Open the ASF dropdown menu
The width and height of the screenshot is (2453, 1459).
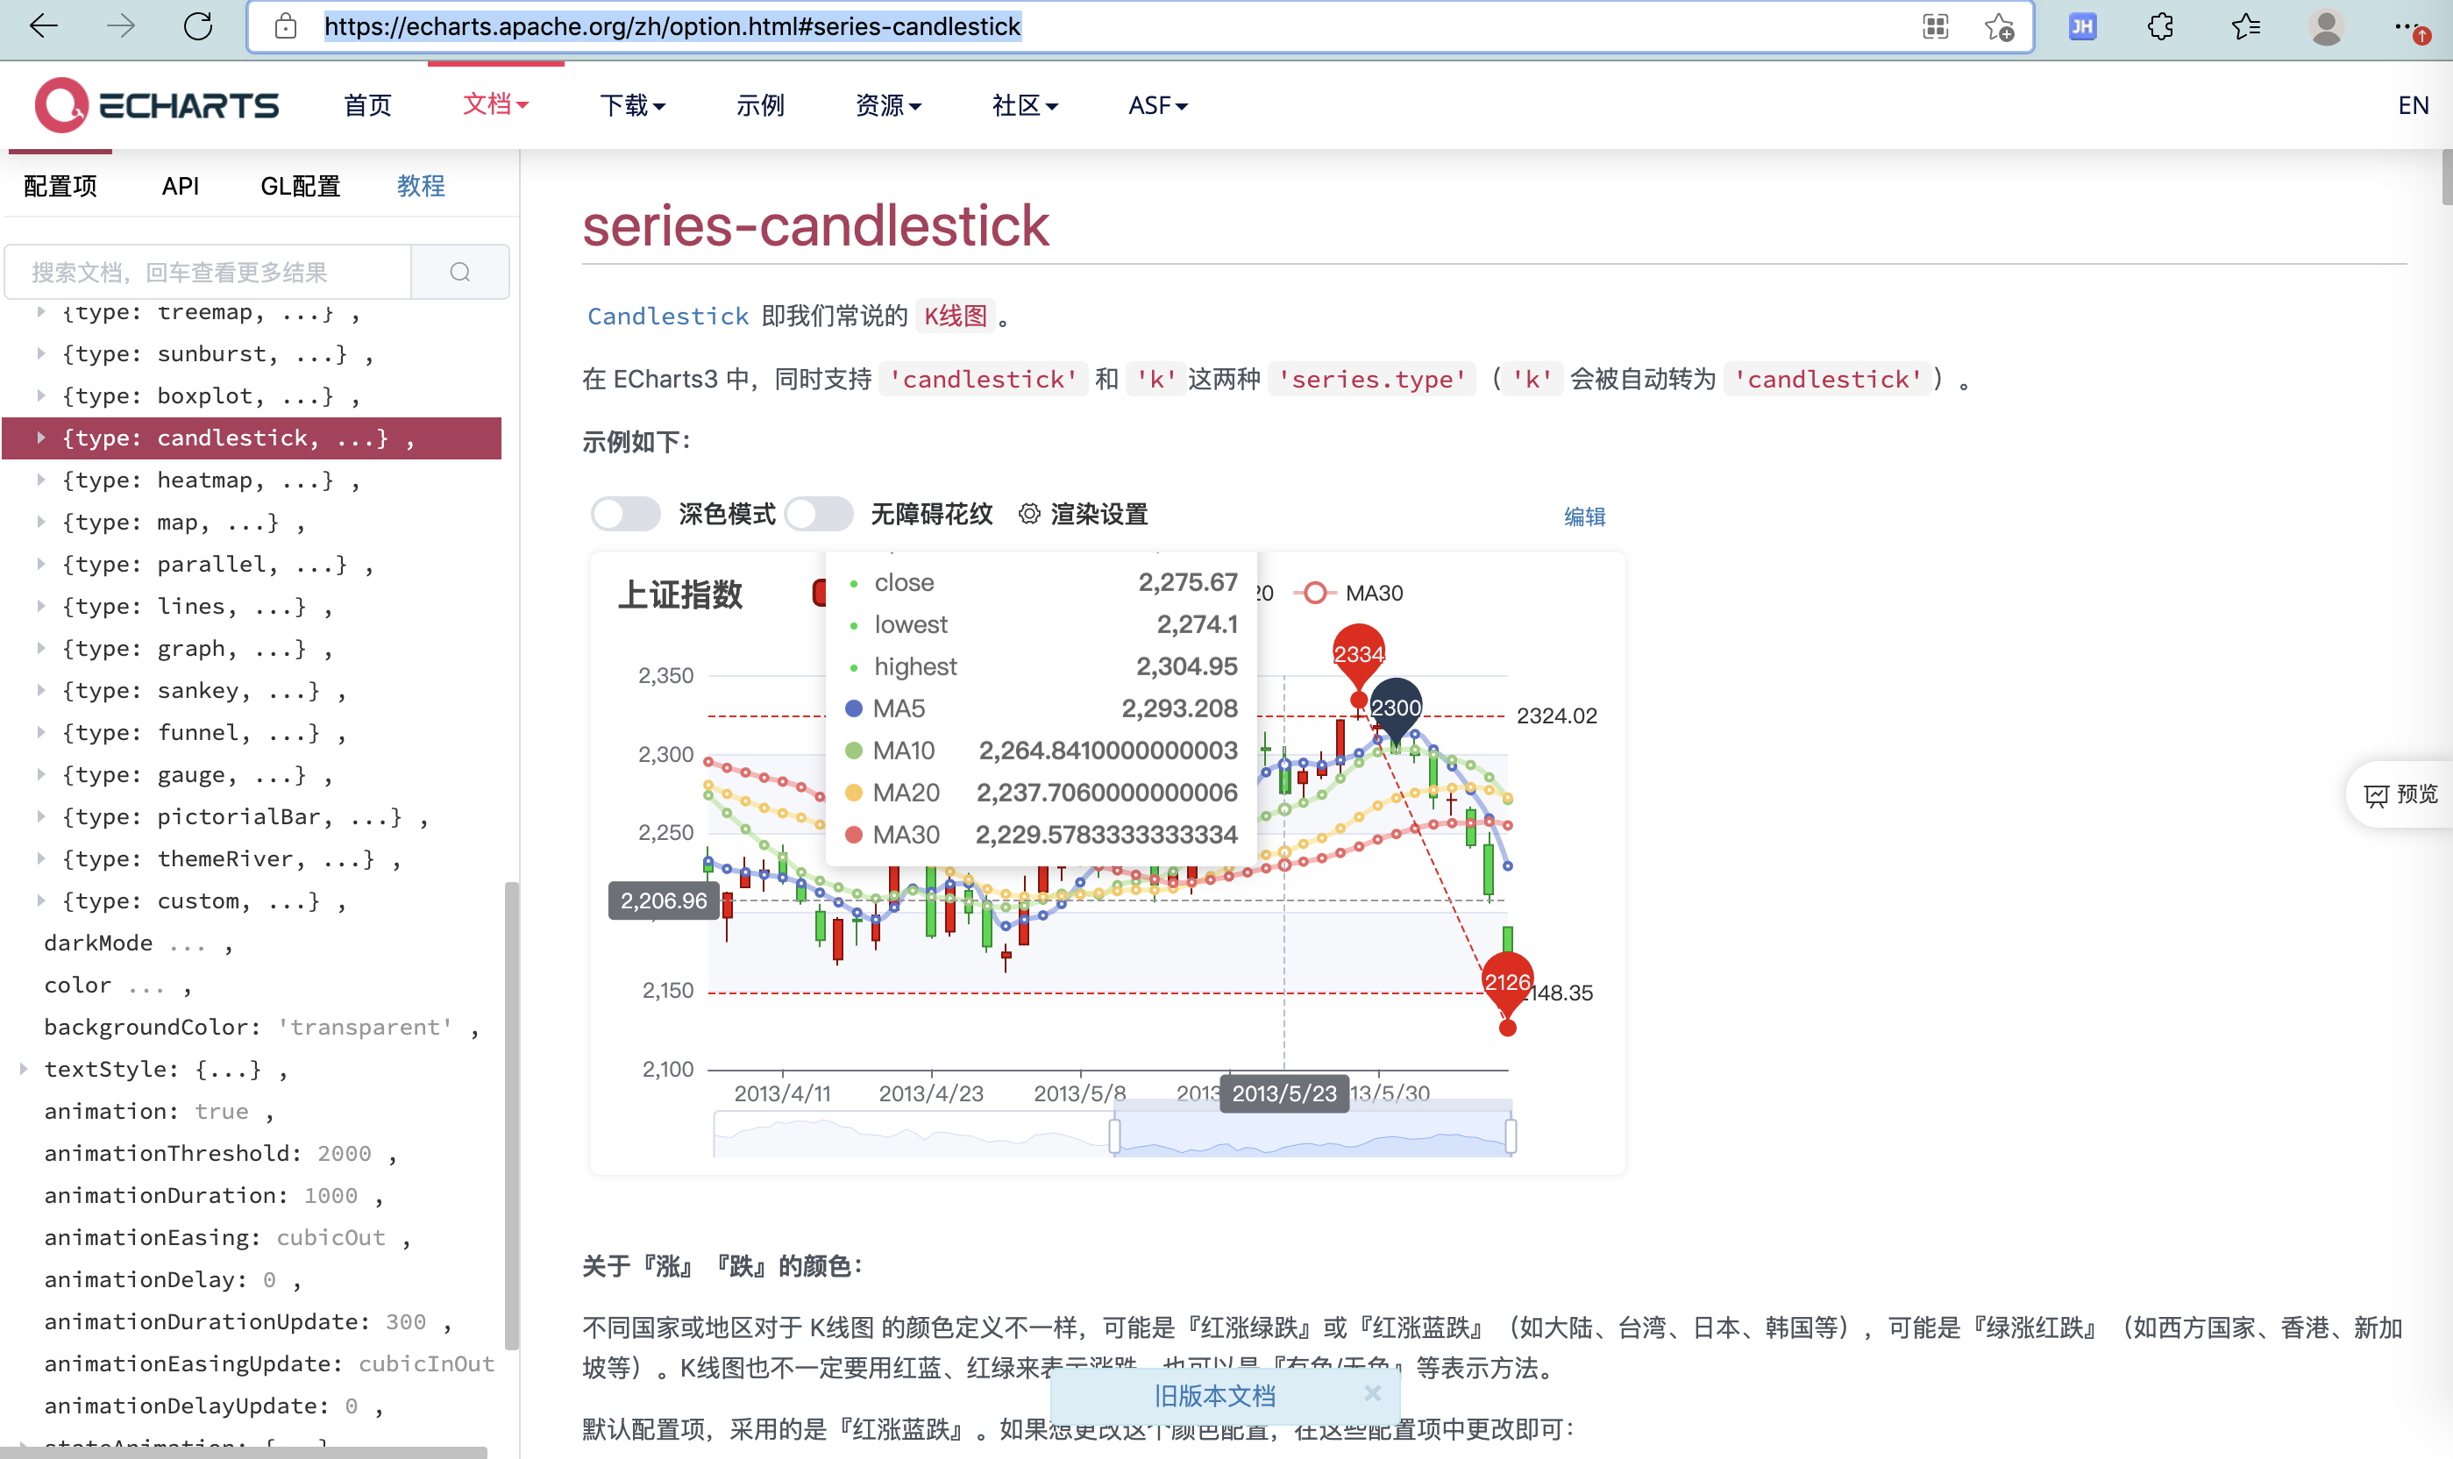tap(1158, 105)
